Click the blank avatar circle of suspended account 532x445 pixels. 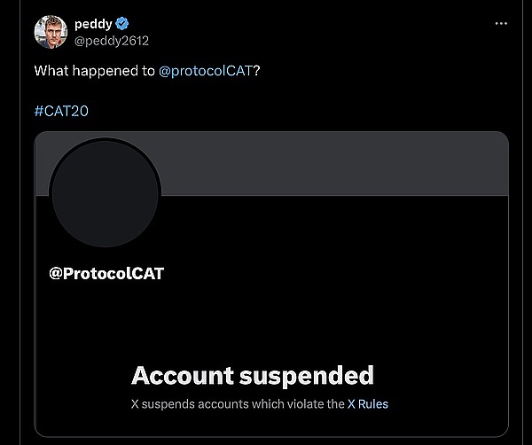click(106, 193)
